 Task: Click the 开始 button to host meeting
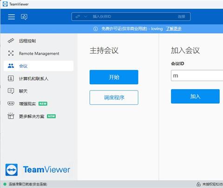pyautogui.click(x=114, y=77)
